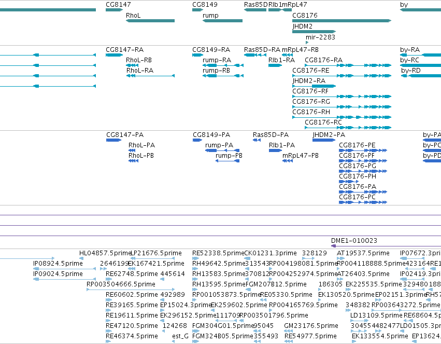The height and width of the screenshot is (344, 441).
Task: Click transcript CG8176-RA
Action: point(348,65)
